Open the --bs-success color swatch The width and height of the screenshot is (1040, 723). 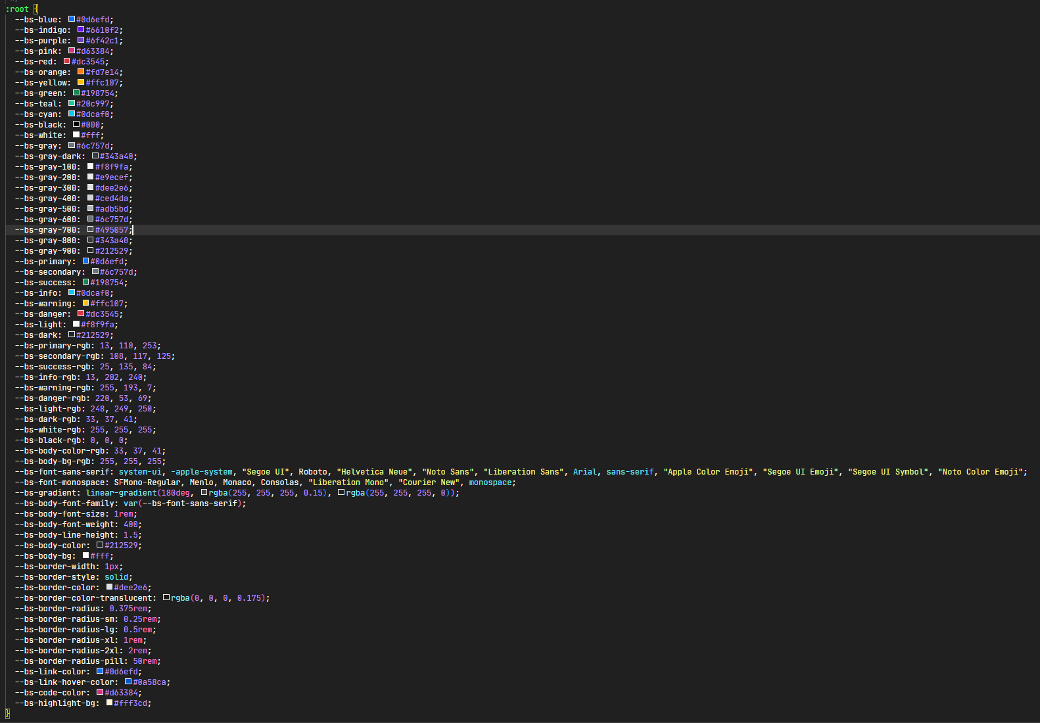85,282
